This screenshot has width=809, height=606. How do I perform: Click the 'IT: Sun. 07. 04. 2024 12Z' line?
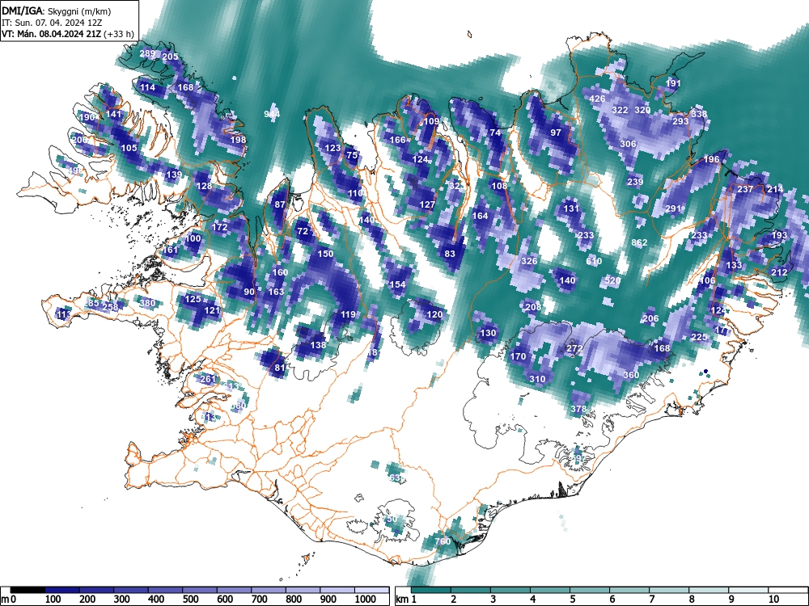coord(52,23)
